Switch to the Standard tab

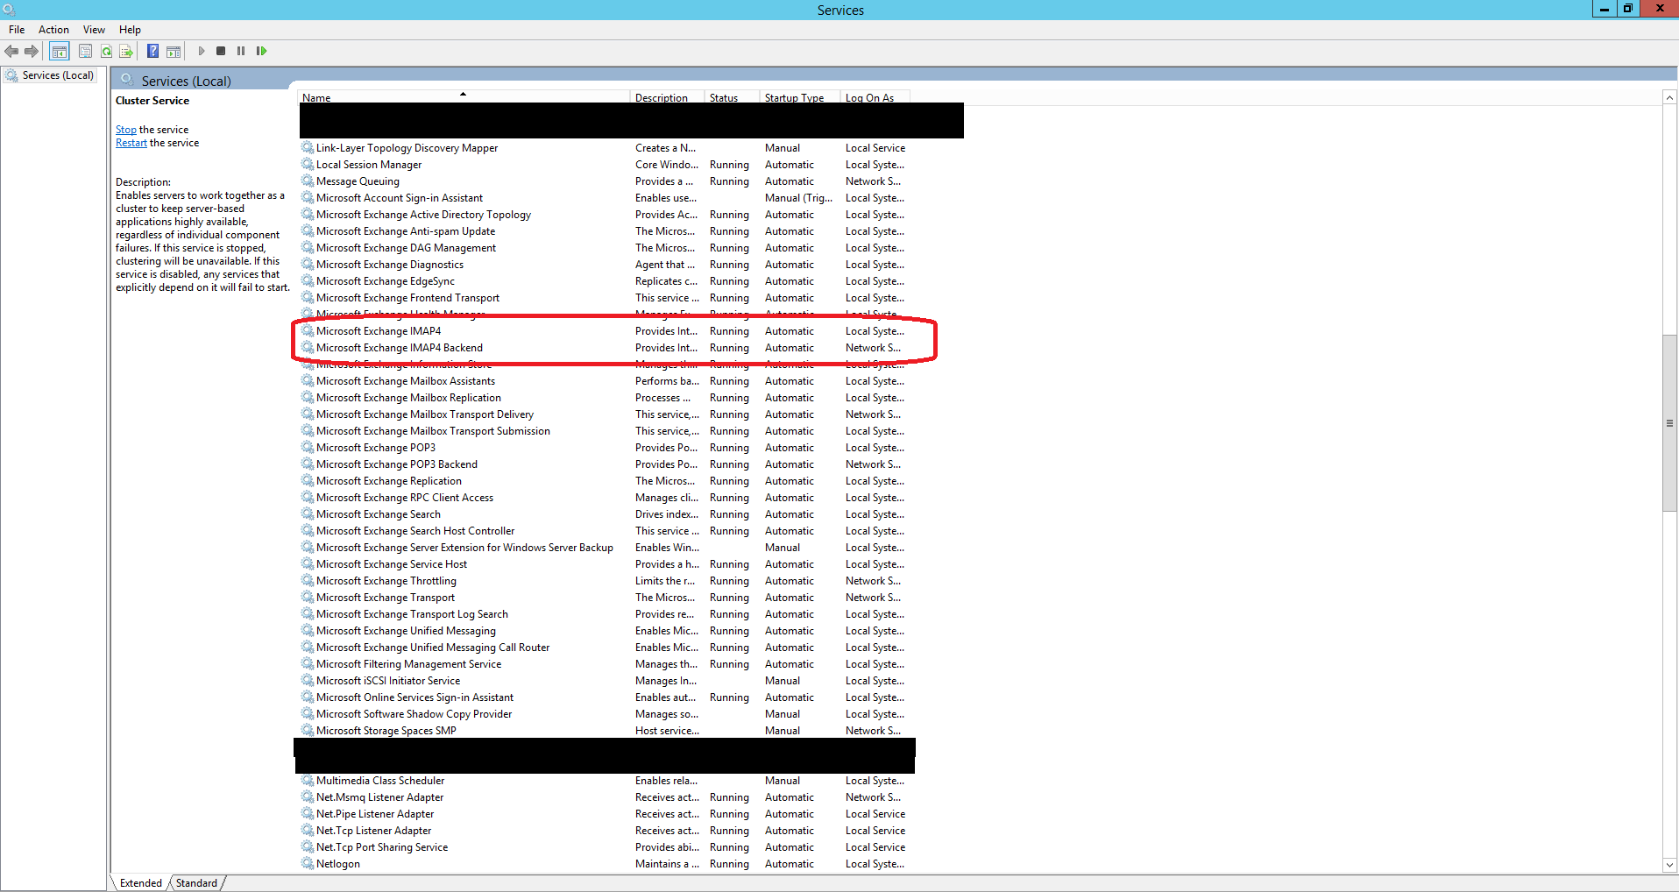(x=196, y=883)
